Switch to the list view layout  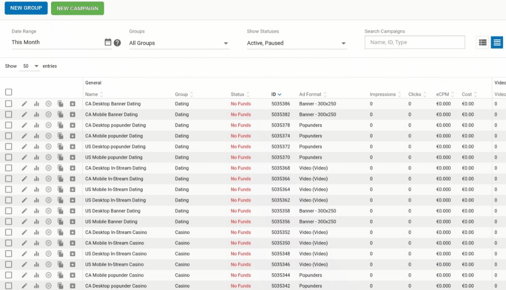pos(483,43)
